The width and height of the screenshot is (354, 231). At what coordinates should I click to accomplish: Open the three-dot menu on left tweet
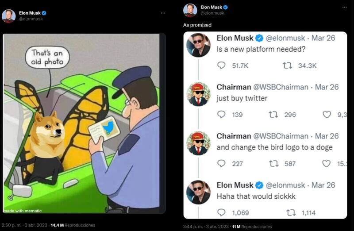tap(163, 13)
